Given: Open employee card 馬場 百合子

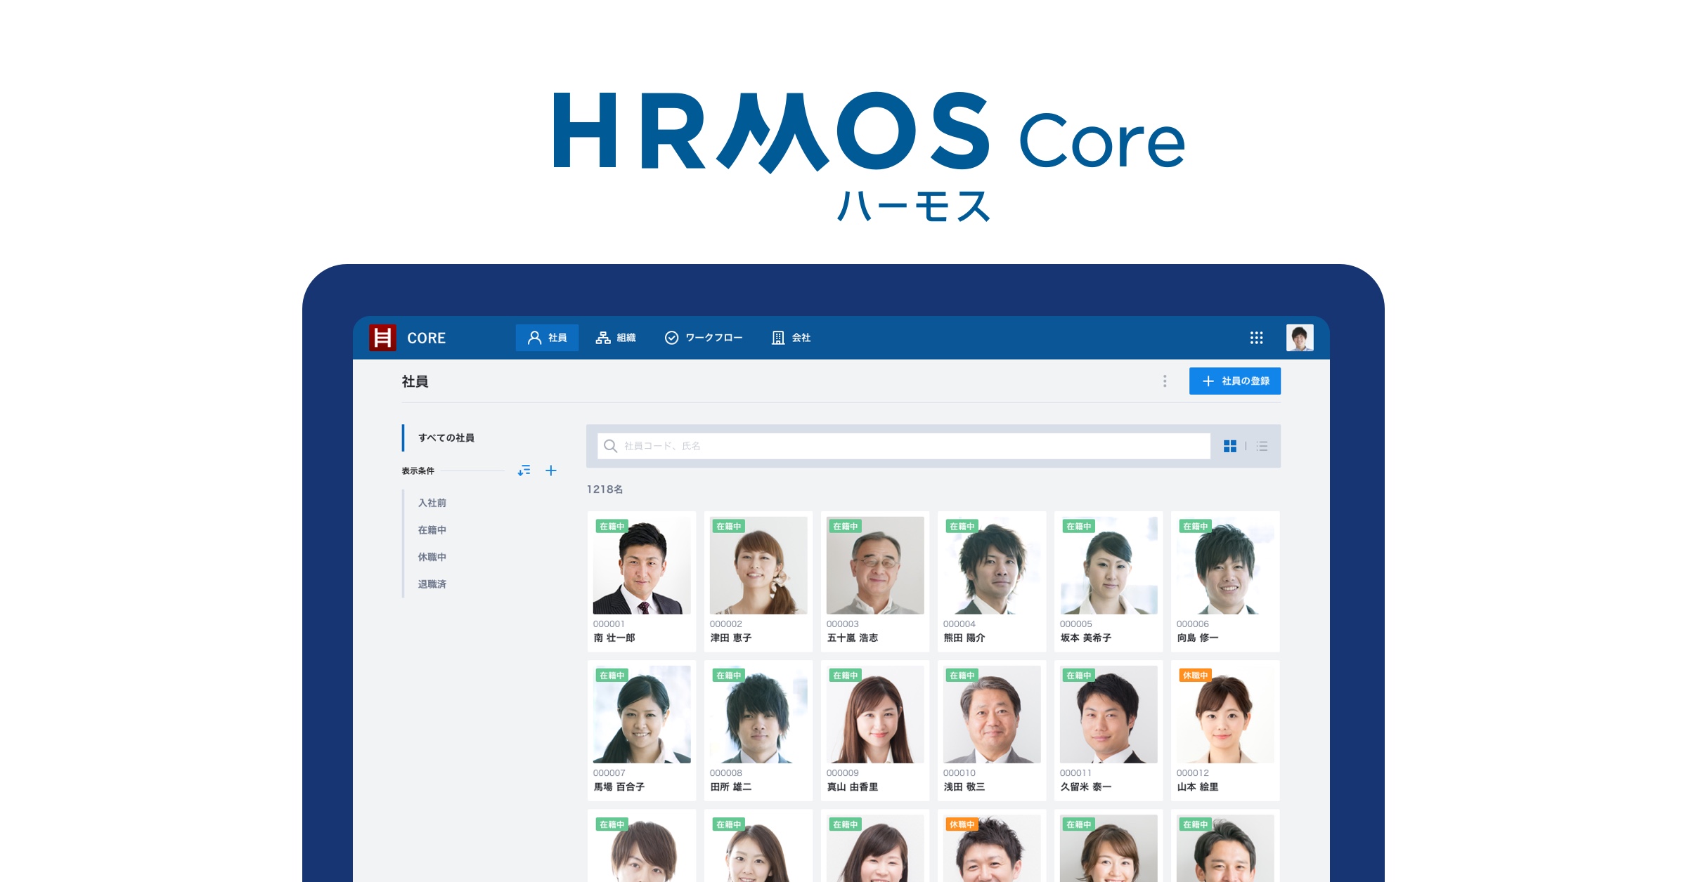Looking at the screenshot, I should point(642,730).
